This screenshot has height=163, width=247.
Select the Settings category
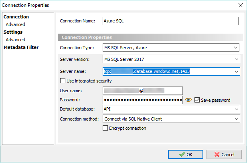[13, 32]
